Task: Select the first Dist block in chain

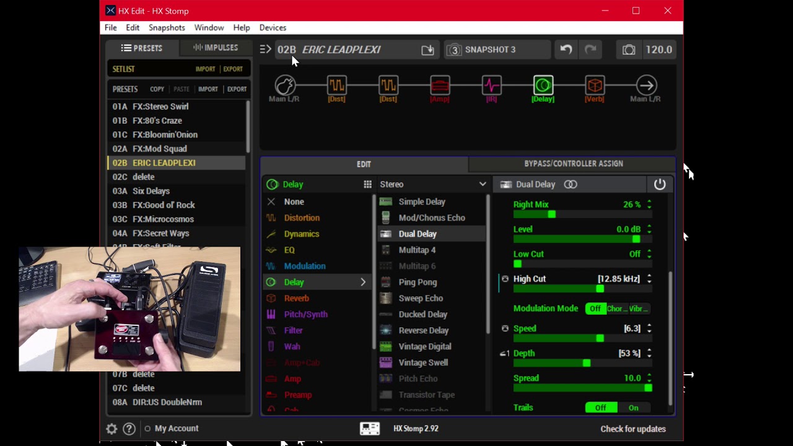Action: click(x=337, y=85)
